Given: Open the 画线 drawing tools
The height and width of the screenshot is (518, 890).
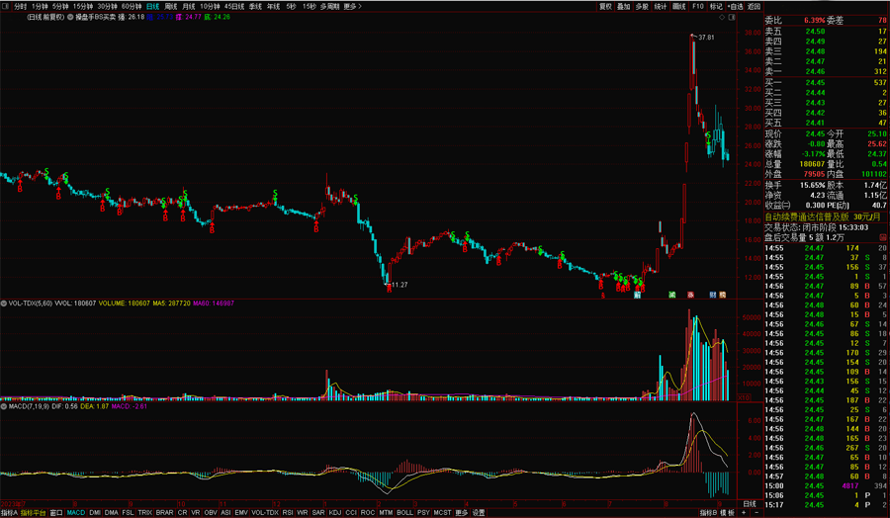Looking at the screenshot, I should point(678,6).
